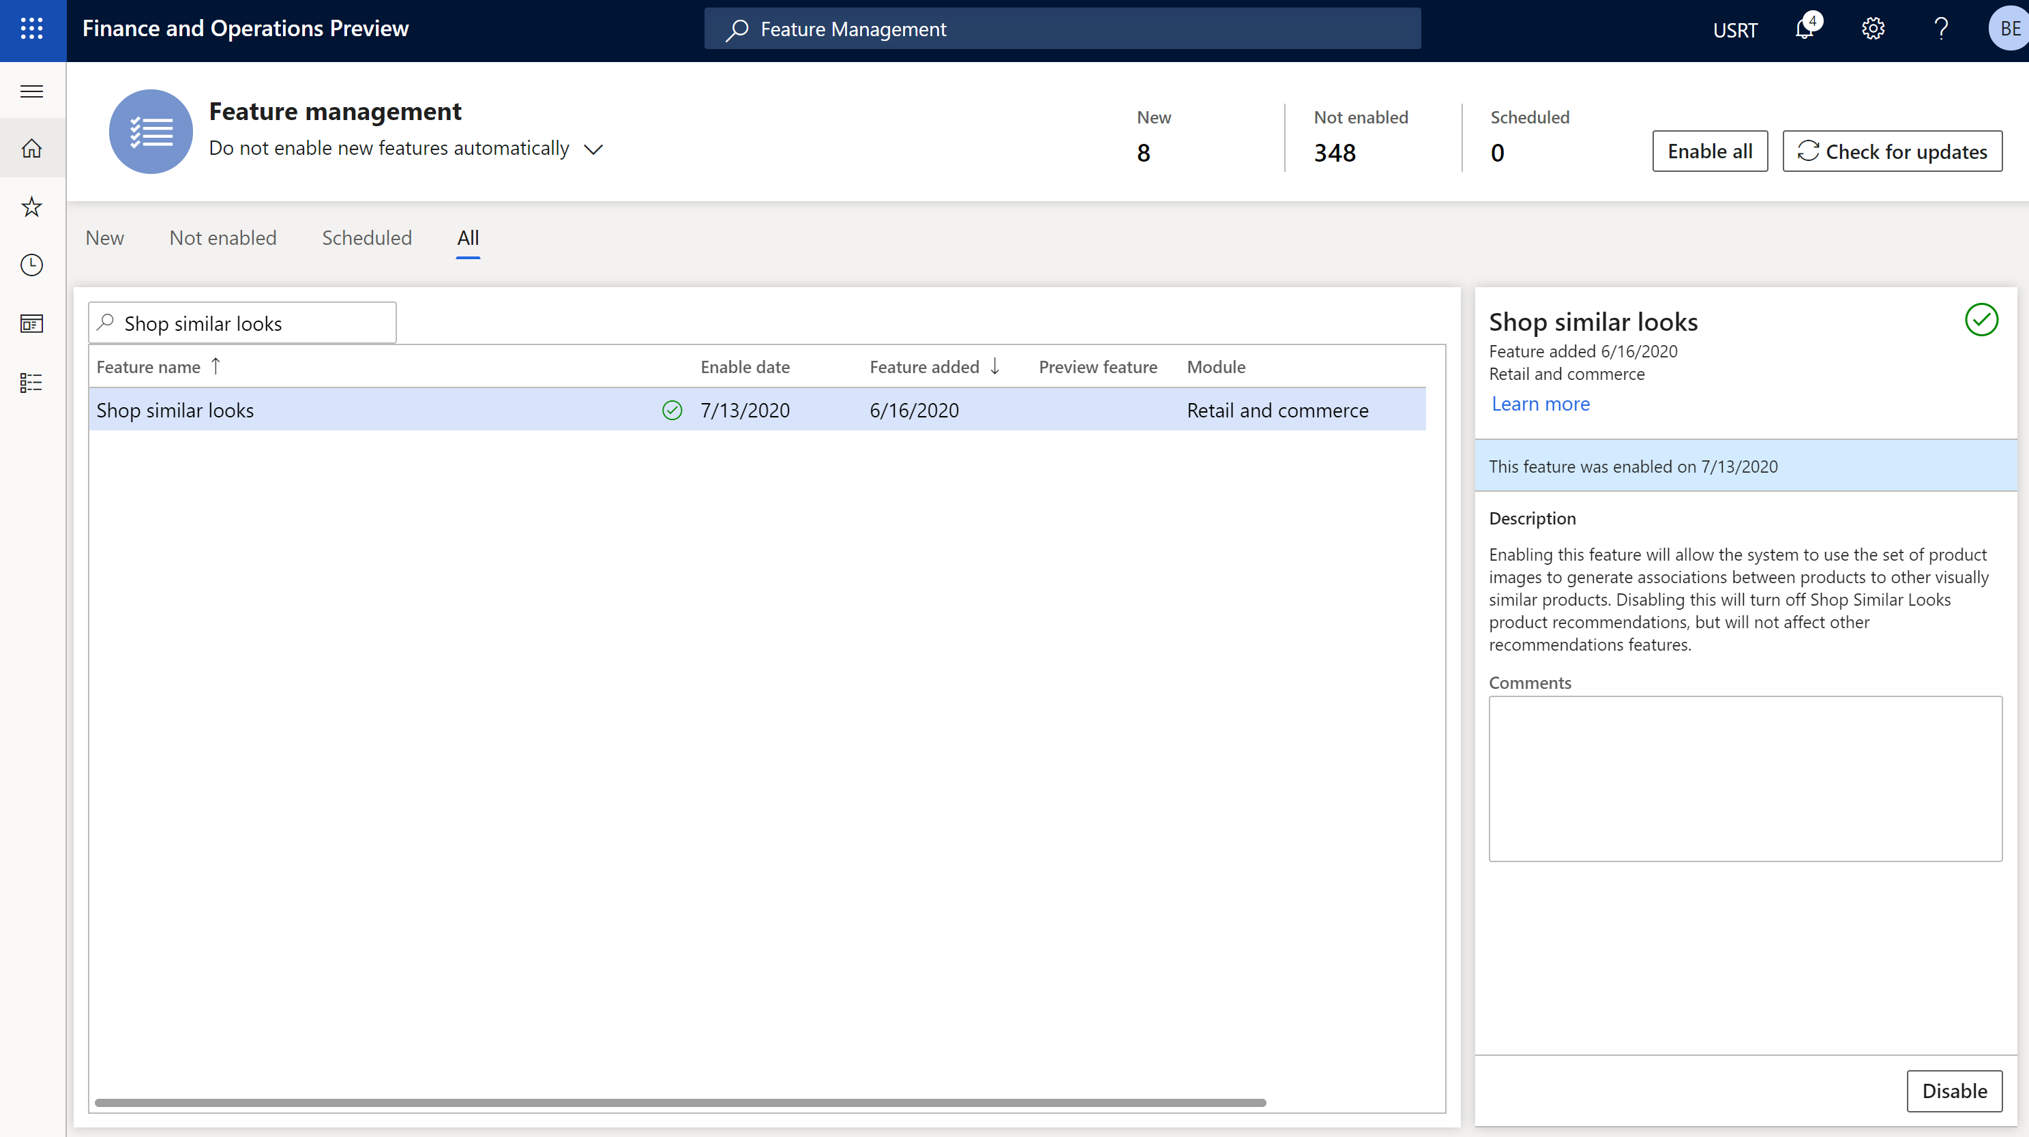2029x1137 pixels.
Task: Click the Learn more hyperlink
Action: [x=1540, y=402]
